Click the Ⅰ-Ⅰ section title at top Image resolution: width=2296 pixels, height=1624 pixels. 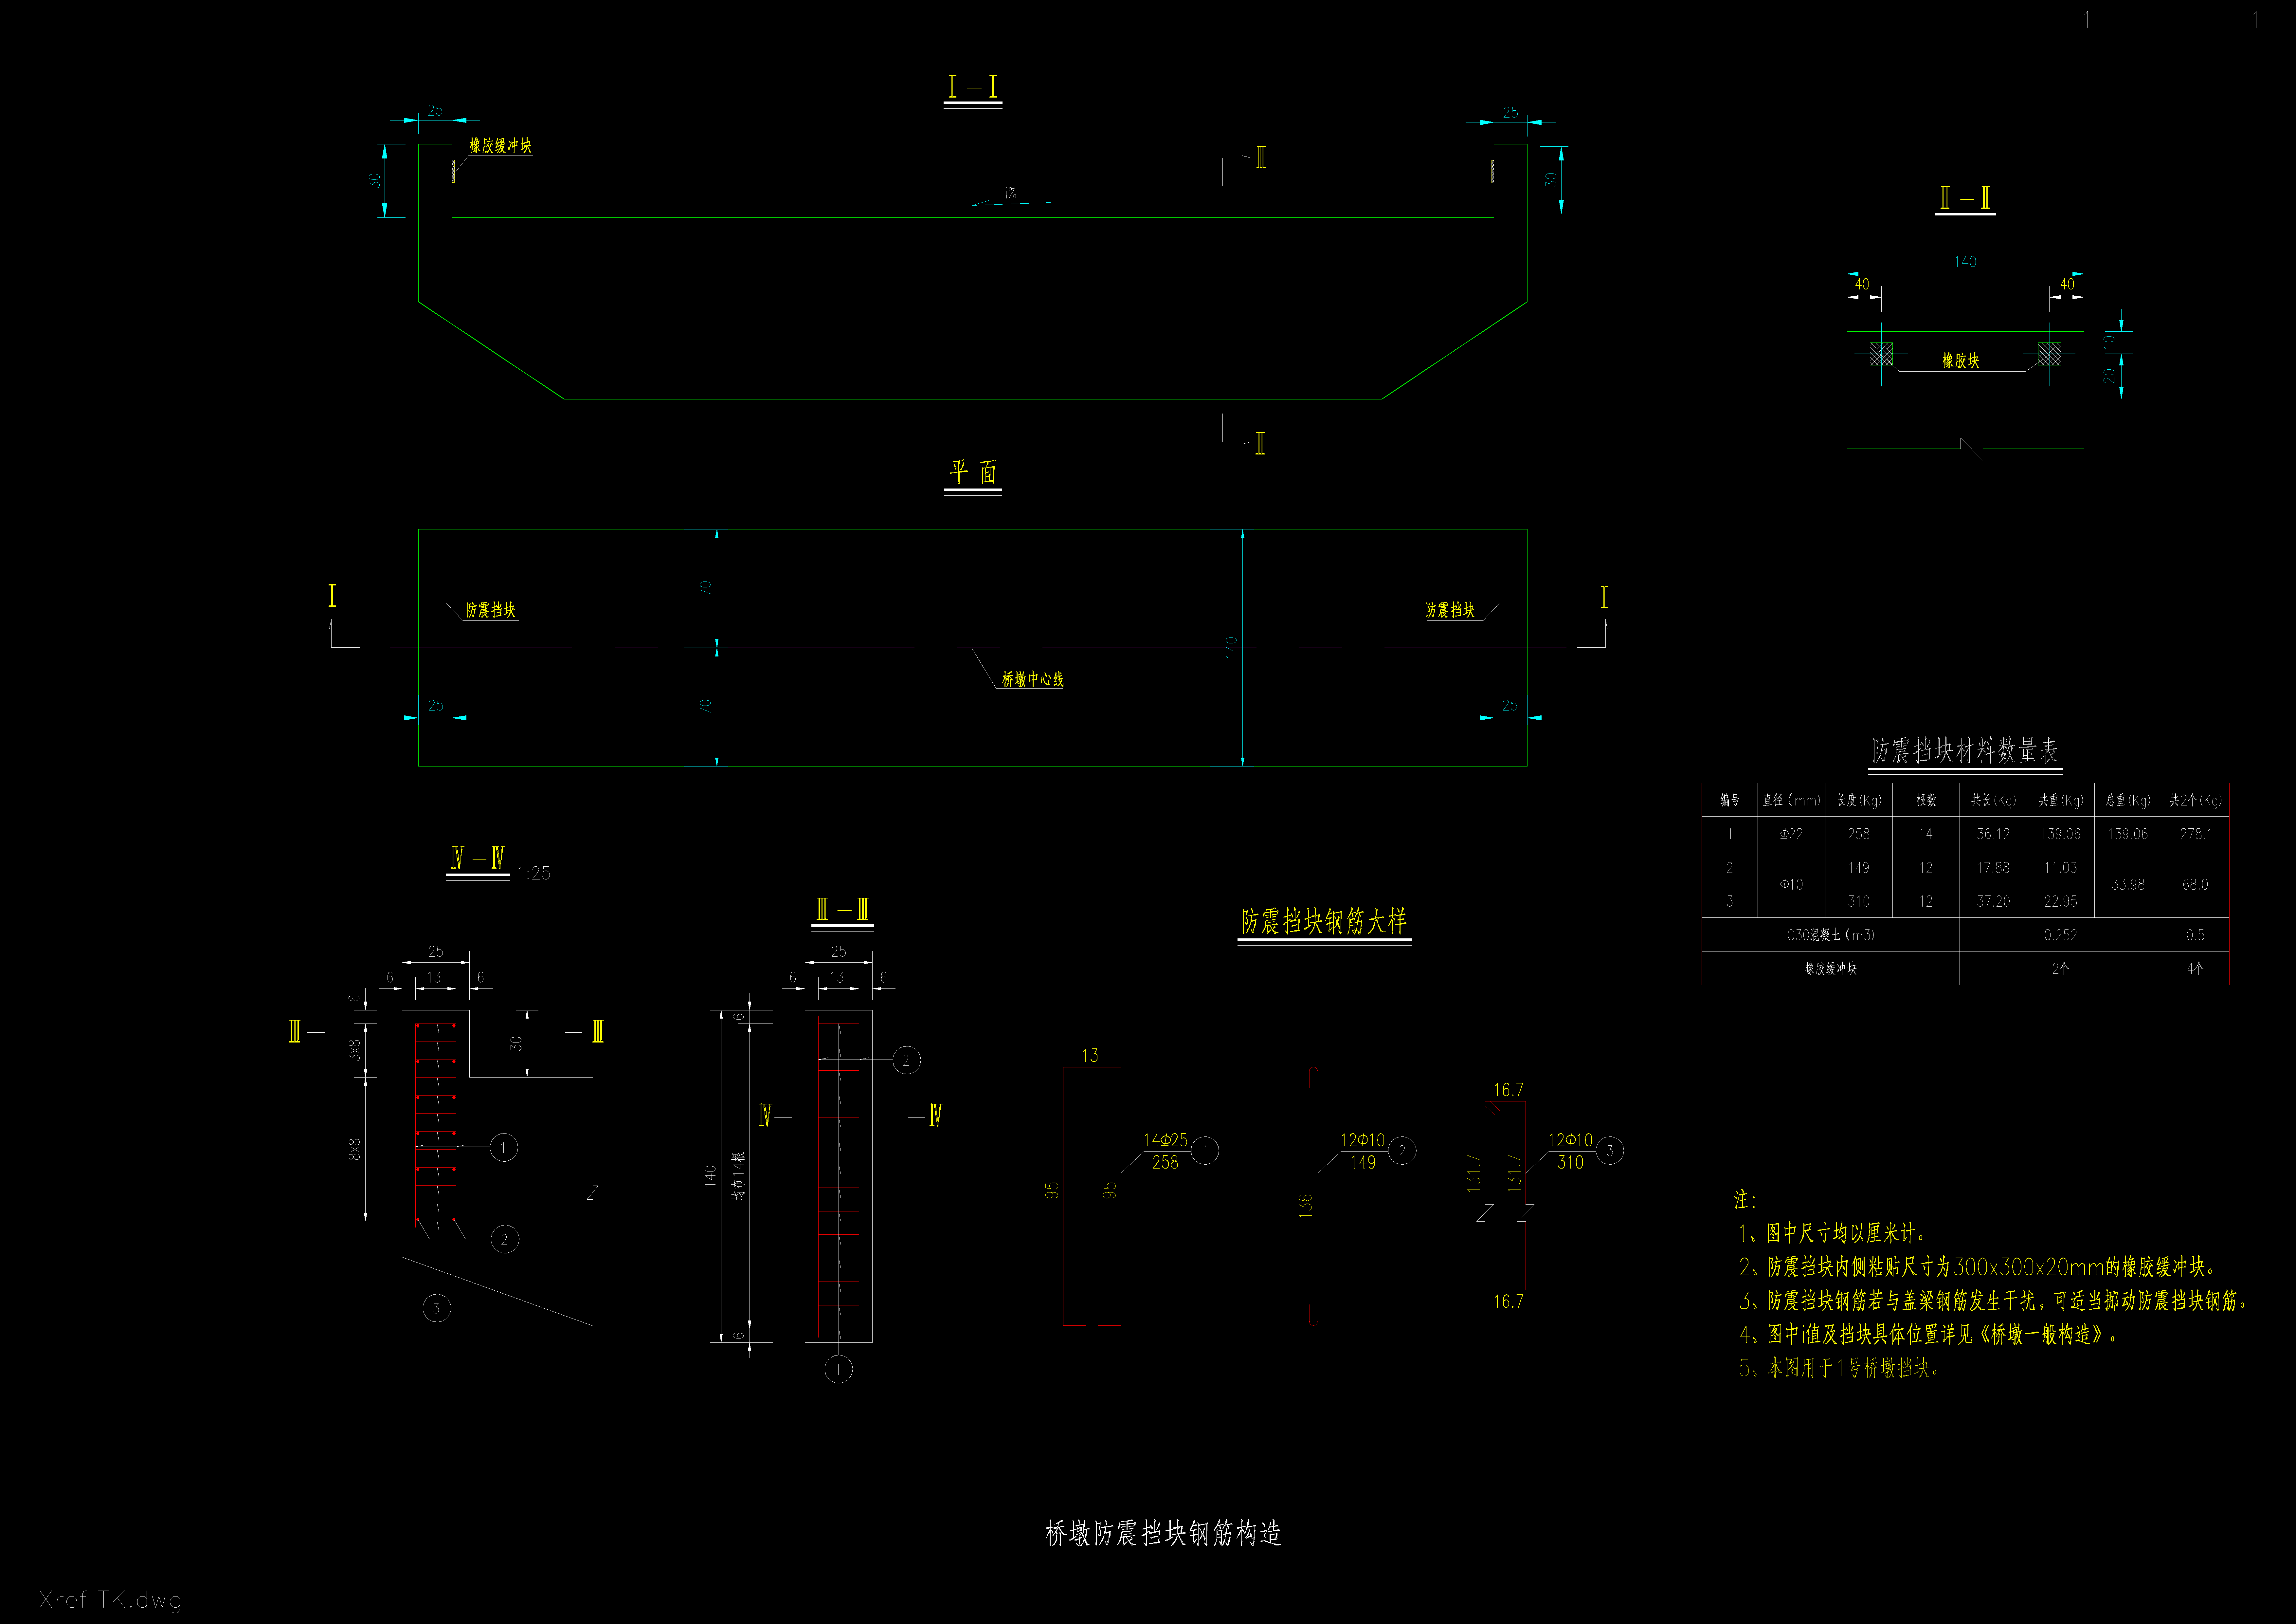(x=973, y=87)
